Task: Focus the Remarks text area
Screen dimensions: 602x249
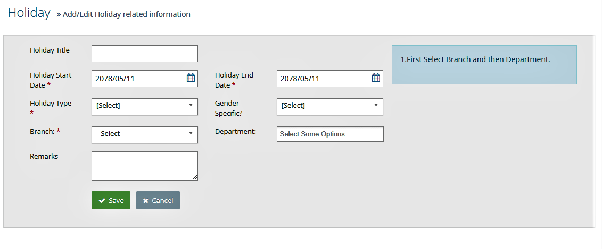Action: coord(145,166)
